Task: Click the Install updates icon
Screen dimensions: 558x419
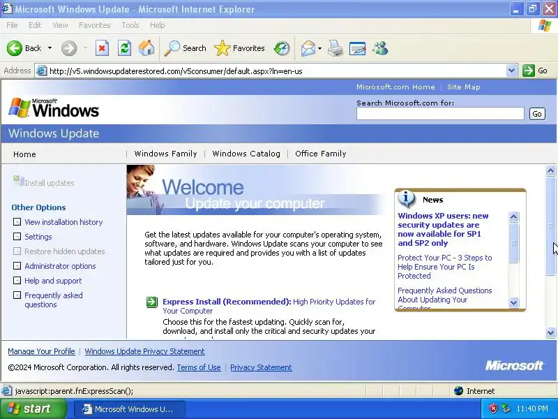Action: [18, 181]
